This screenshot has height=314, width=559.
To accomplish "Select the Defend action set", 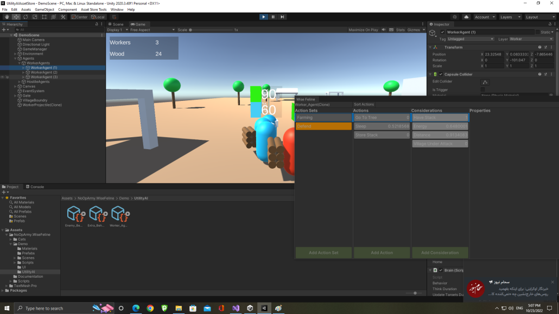I will point(323,125).
